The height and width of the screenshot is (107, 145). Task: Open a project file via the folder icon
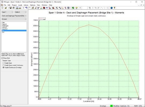[x=6, y=8]
